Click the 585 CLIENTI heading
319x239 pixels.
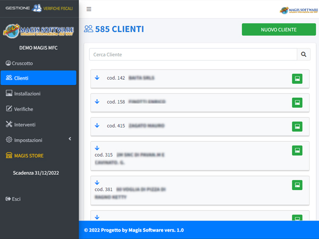point(114,29)
